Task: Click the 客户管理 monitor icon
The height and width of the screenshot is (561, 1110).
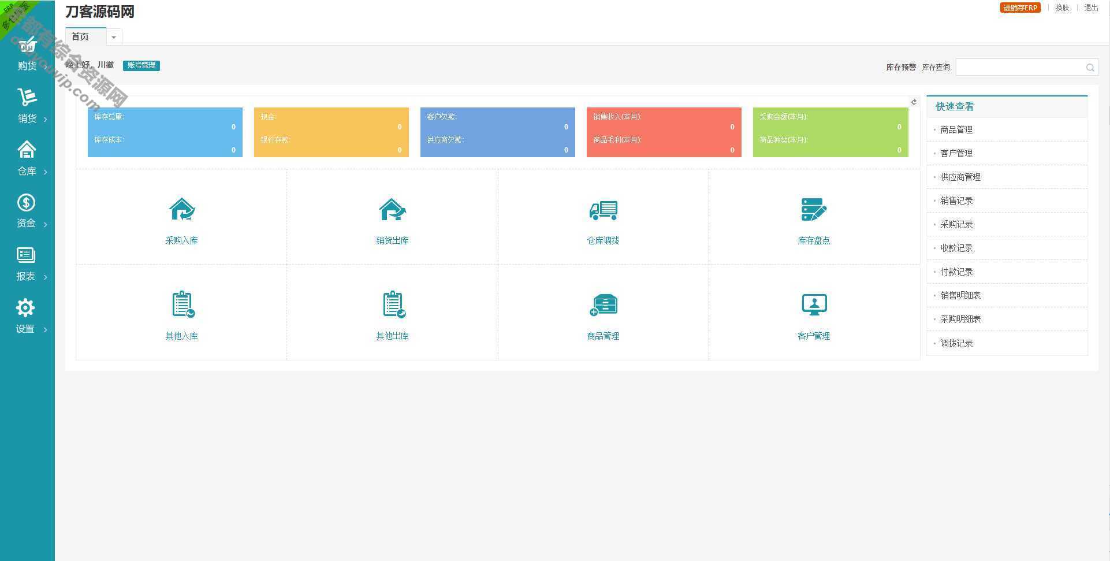Action: click(x=814, y=304)
